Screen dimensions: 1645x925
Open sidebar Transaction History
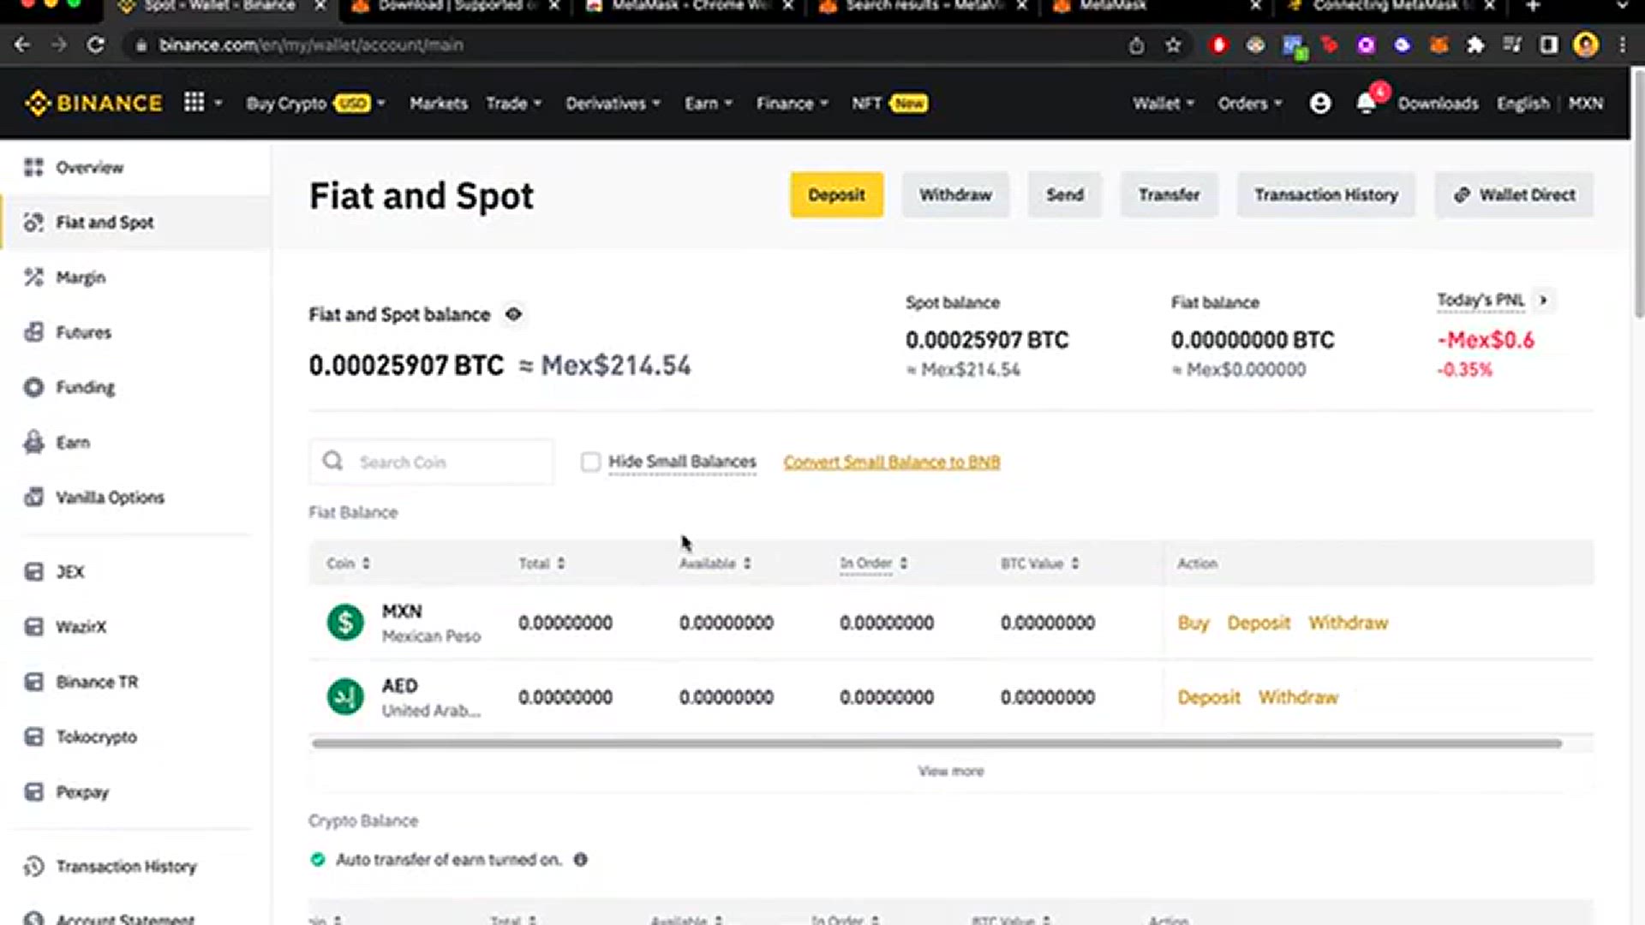point(126,867)
